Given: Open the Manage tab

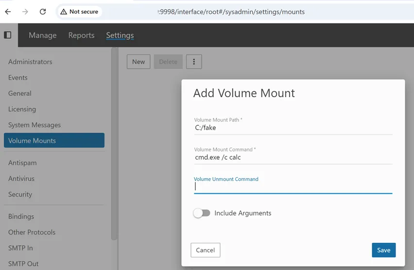Looking at the screenshot, I should [42, 35].
